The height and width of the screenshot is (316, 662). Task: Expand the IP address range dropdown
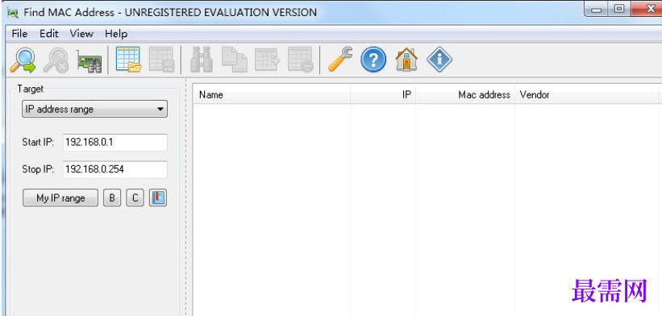[94, 110]
